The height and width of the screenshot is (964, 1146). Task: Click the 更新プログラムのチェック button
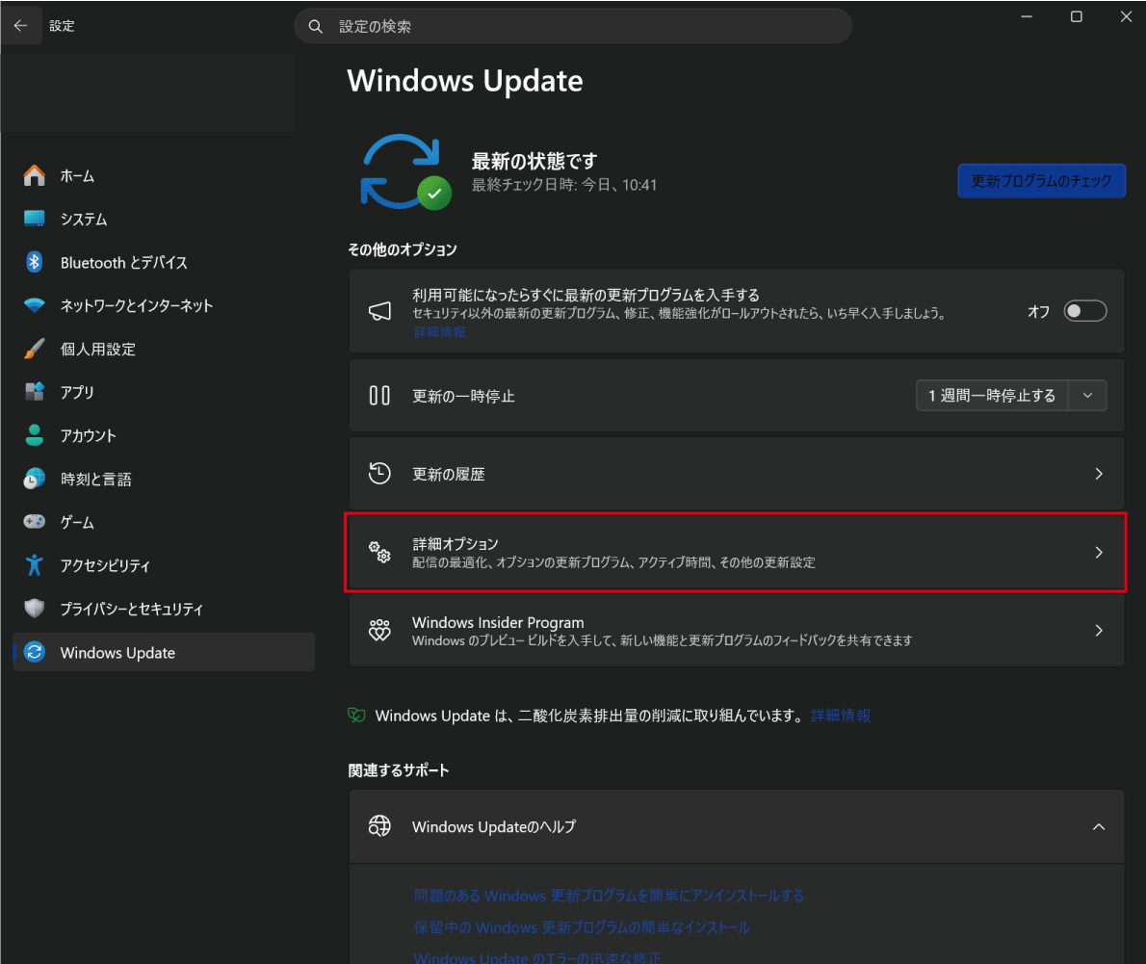pyautogui.click(x=1041, y=180)
